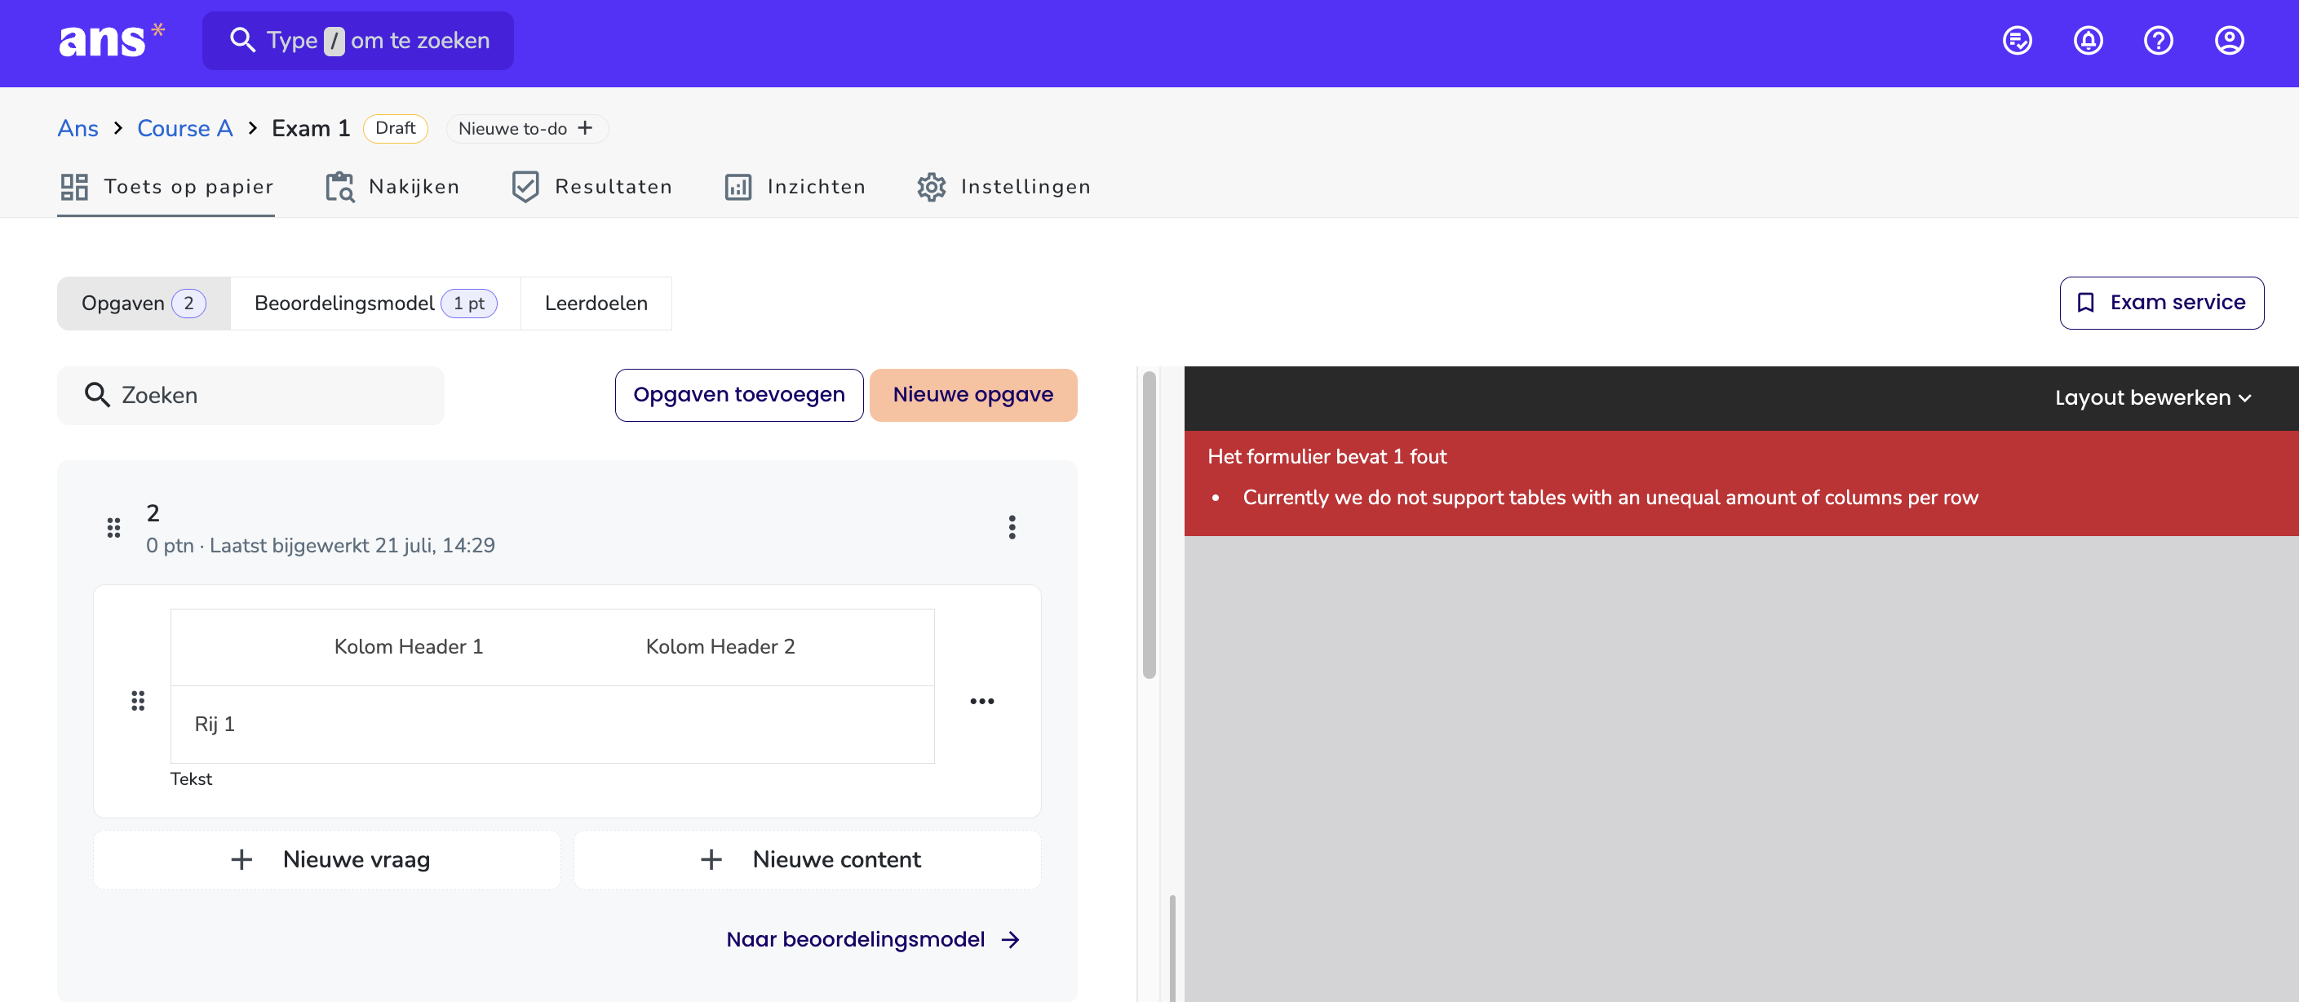Open the user profile icon
Screen dimensions: 2299x1002
[2229, 40]
